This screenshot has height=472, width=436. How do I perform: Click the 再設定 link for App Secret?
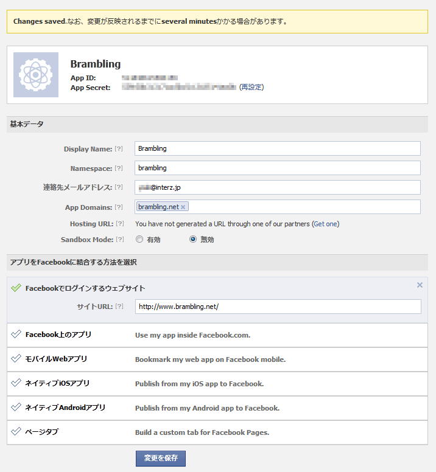click(251, 88)
